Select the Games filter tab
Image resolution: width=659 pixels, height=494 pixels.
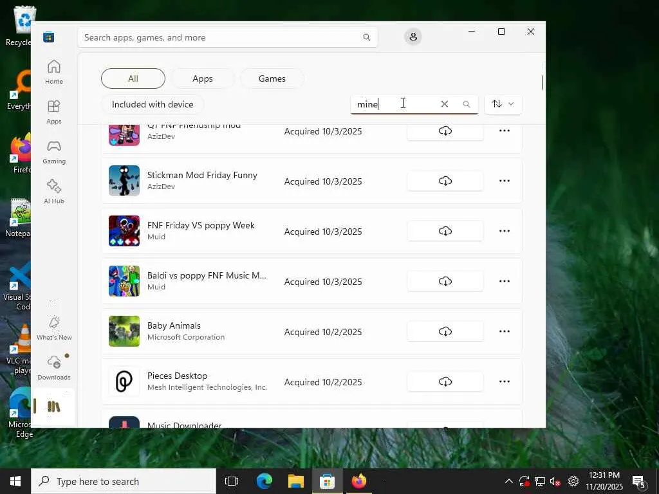272,78
